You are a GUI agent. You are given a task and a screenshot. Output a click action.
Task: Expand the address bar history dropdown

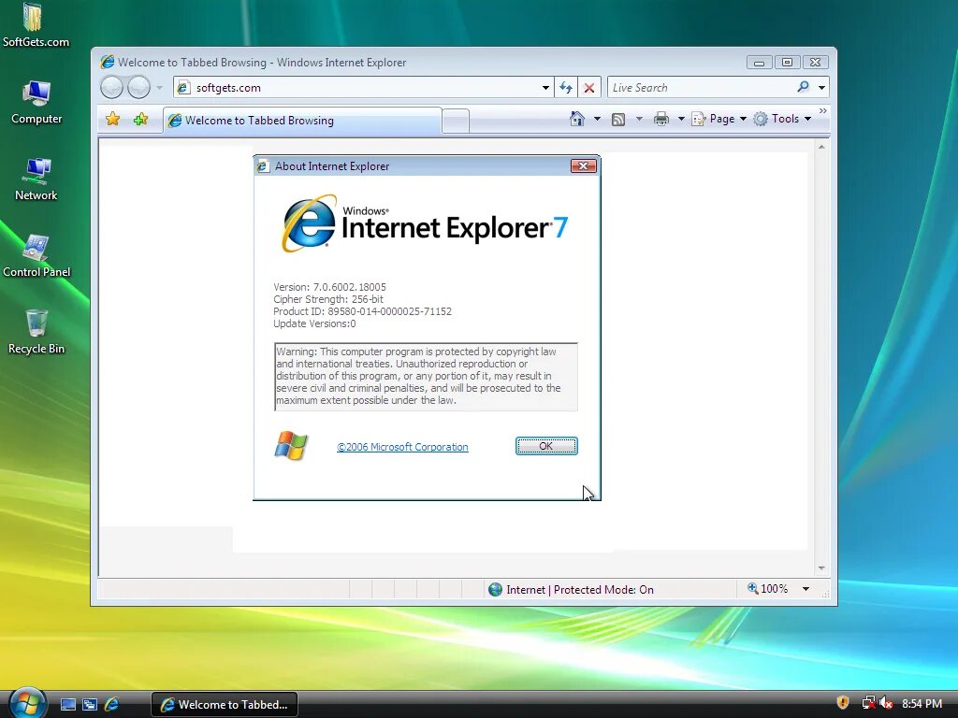545,87
